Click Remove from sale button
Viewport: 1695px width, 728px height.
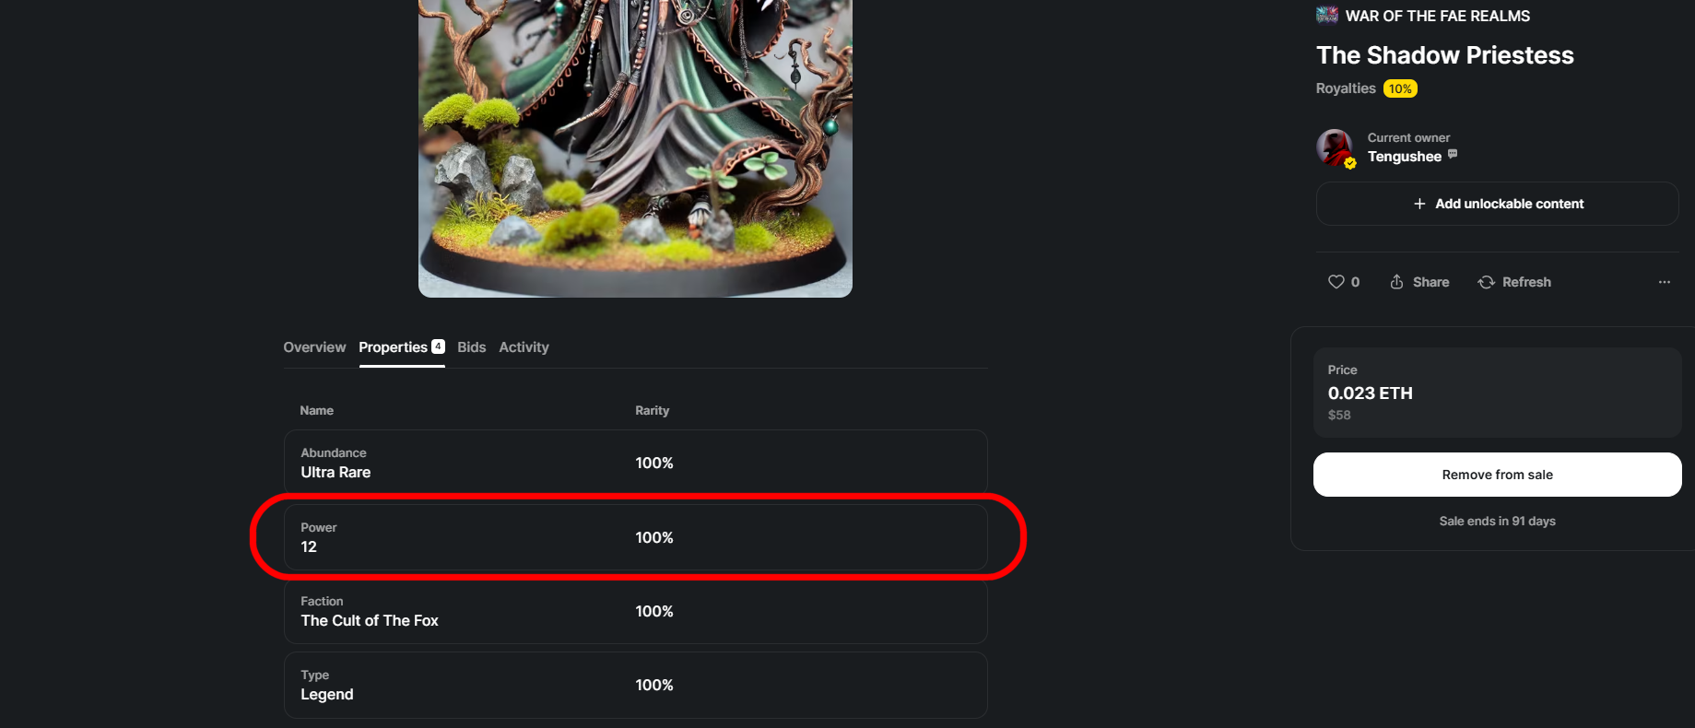[x=1497, y=475]
